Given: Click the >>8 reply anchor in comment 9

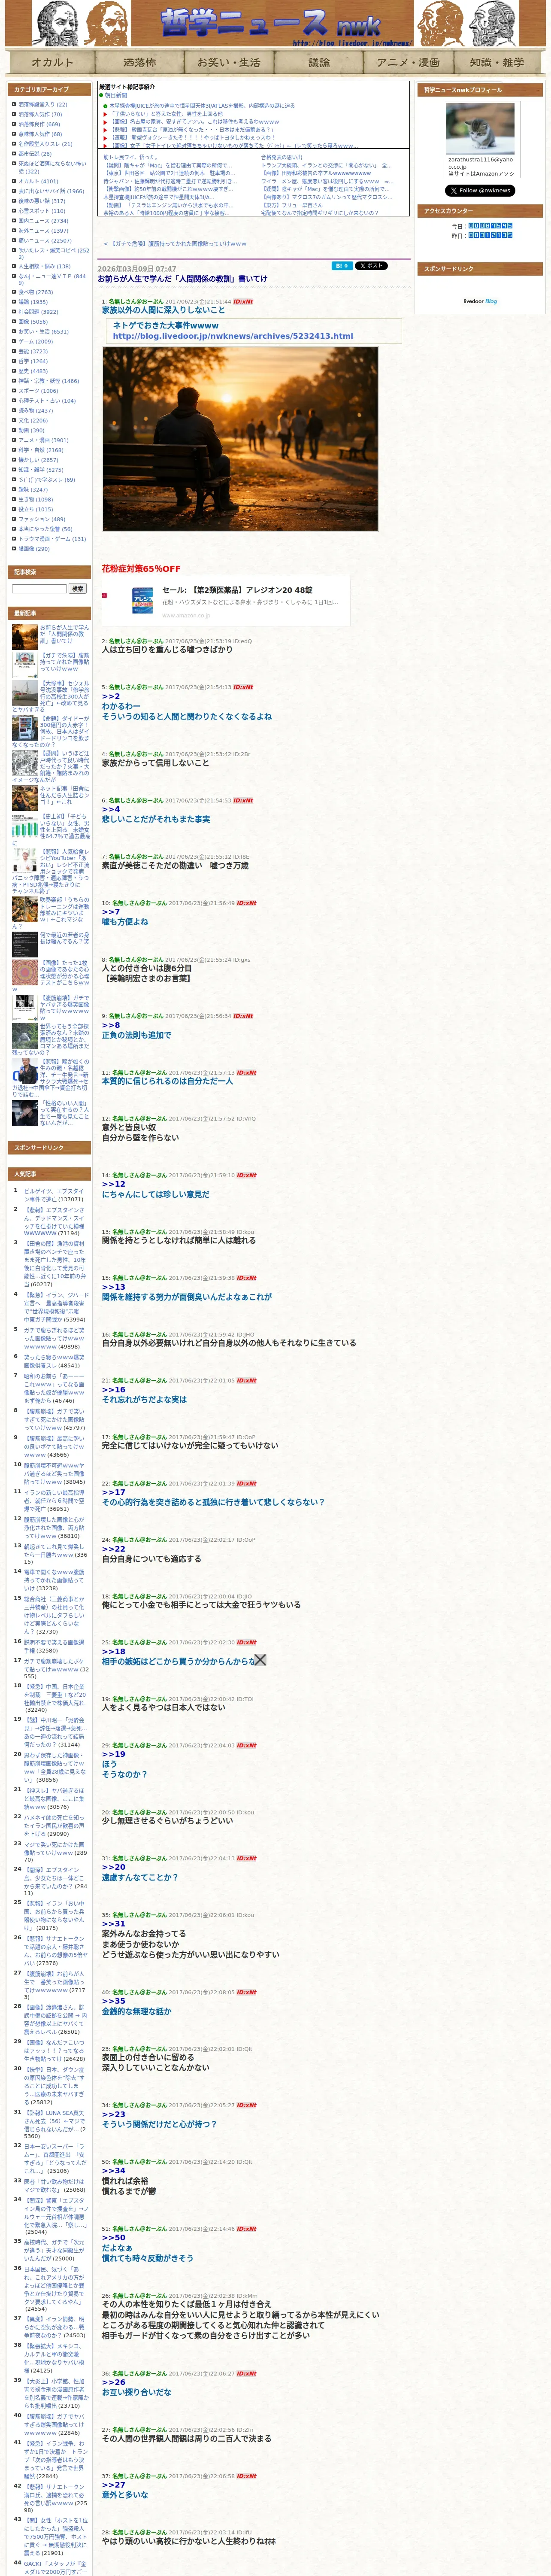Looking at the screenshot, I should 111,1025.
